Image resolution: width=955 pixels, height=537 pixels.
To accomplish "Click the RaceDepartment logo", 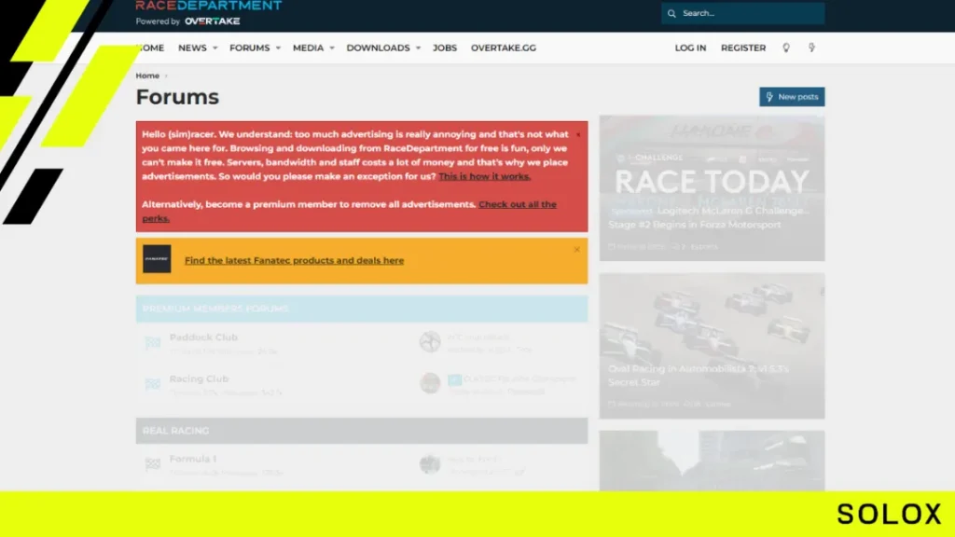I will coord(208,7).
